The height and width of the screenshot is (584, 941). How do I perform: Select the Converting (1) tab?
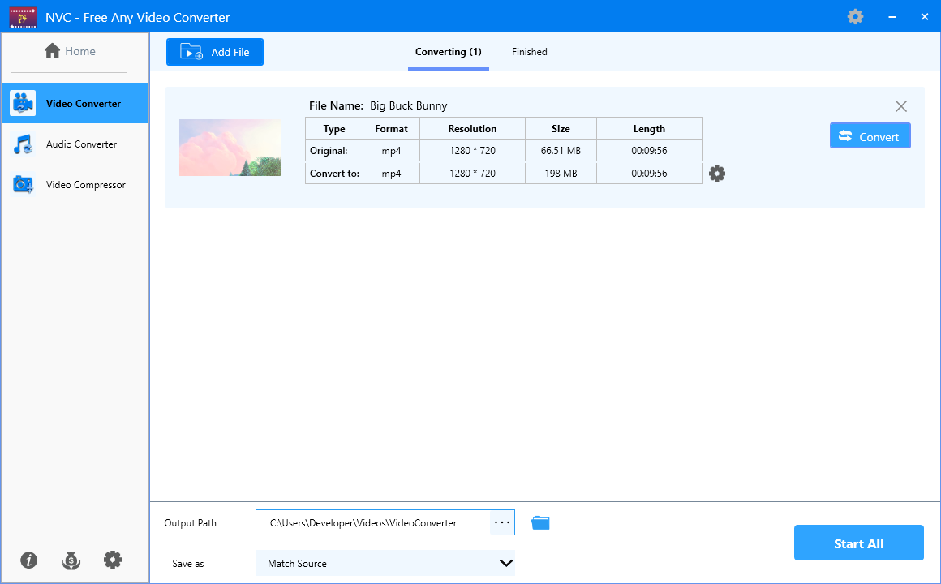pos(449,52)
